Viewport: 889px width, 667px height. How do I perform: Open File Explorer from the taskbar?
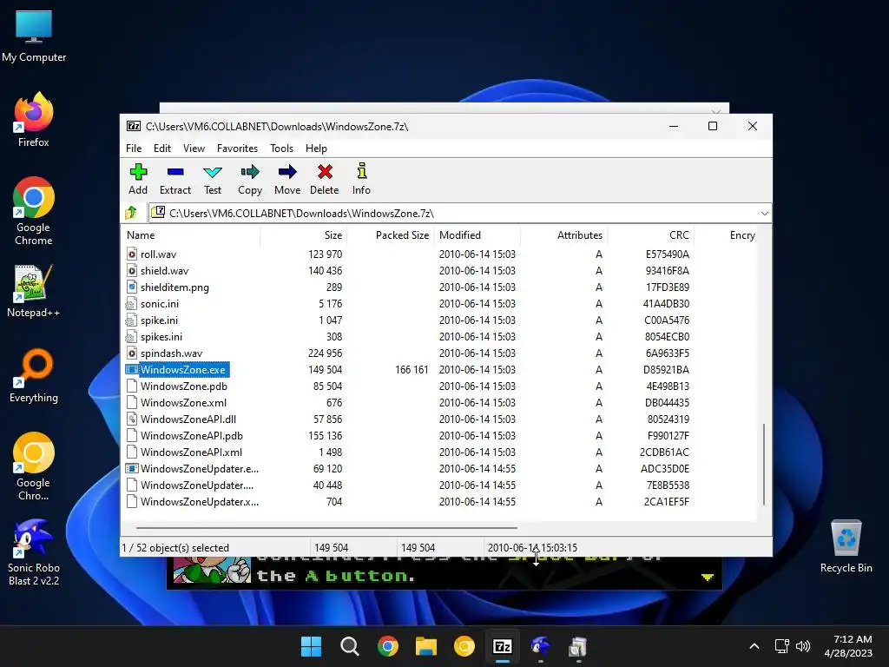425,646
